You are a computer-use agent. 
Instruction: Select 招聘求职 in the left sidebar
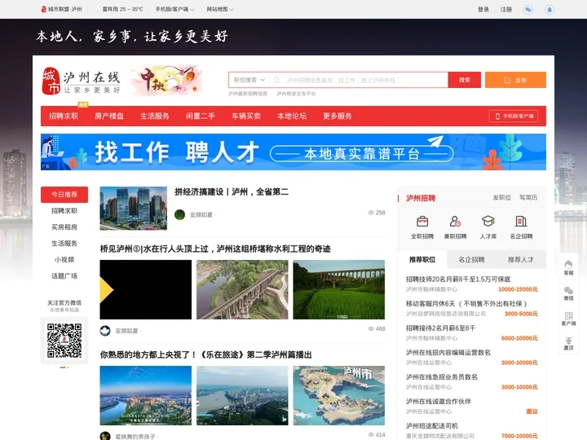tap(64, 211)
